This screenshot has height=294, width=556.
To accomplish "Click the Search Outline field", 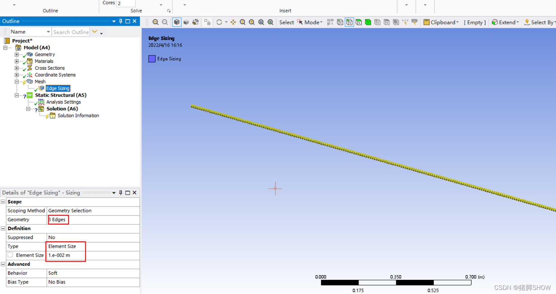I will pos(71,32).
